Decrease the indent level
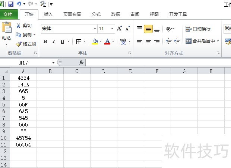The width and height of the screenshot is (231, 168). 169,41
